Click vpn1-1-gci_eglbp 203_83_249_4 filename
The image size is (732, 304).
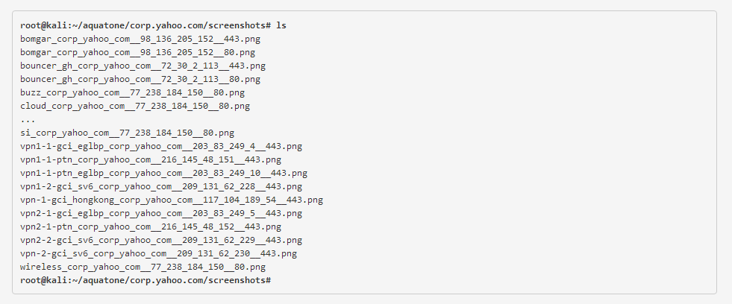click(x=161, y=146)
